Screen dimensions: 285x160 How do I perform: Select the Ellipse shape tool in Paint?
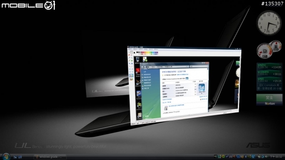tap(130, 72)
